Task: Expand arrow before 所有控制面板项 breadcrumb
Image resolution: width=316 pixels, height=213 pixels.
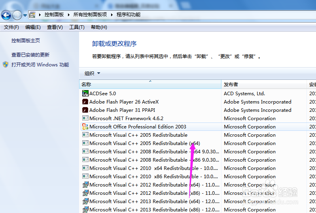Action: coord(69,15)
